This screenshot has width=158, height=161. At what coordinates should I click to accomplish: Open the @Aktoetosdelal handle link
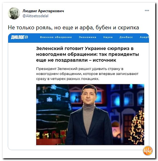(35, 16)
